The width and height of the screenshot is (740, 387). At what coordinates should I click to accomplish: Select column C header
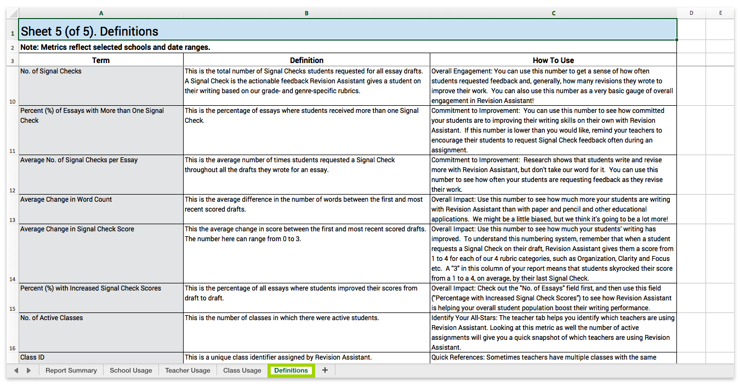554,13
